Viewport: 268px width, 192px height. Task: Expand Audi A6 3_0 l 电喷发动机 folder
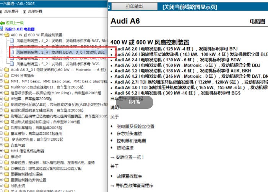[x=1, y=69]
